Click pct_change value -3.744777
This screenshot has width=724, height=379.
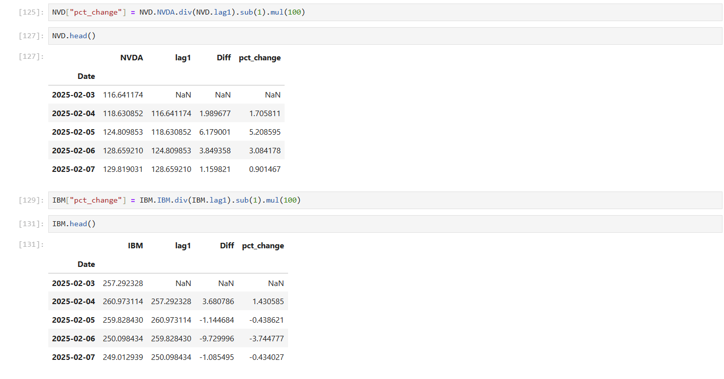267,338
